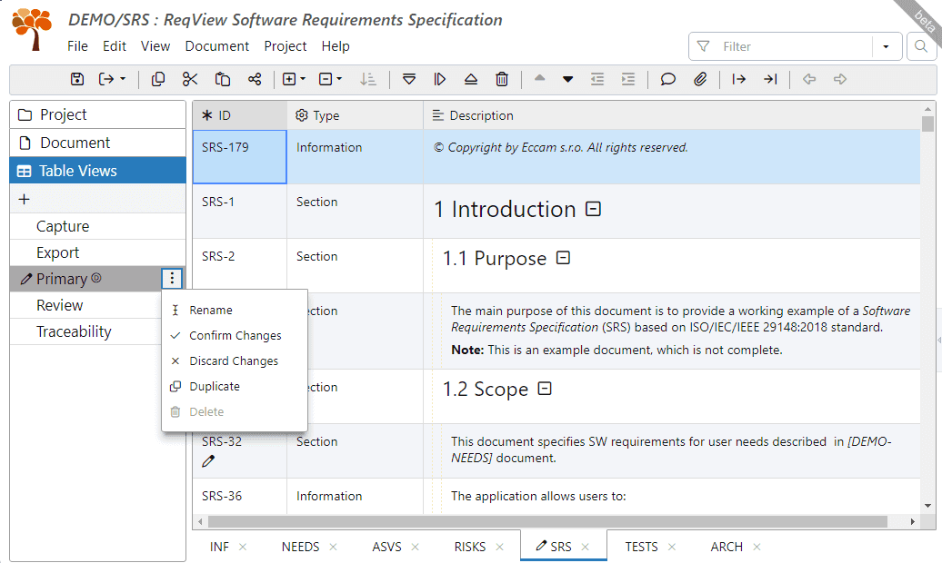The height and width of the screenshot is (563, 942).
Task: Choose Discard Changes from context menu
Action: (235, 361)
